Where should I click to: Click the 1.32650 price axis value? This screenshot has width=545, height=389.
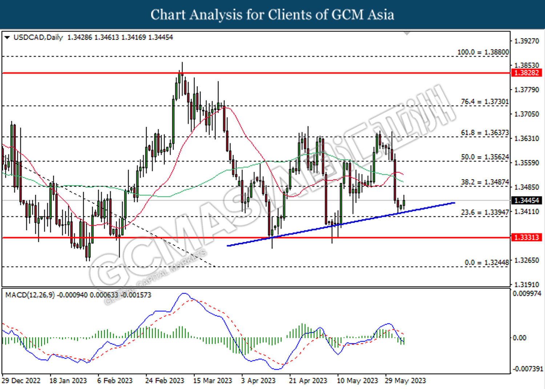pos(526,260)
